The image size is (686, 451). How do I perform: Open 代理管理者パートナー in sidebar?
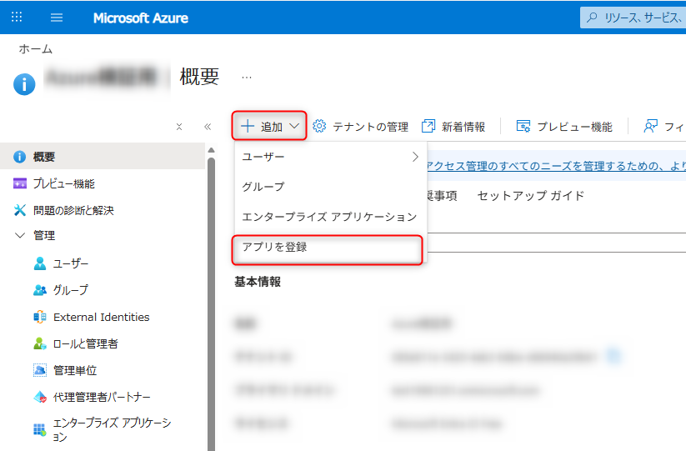point(102,397)
